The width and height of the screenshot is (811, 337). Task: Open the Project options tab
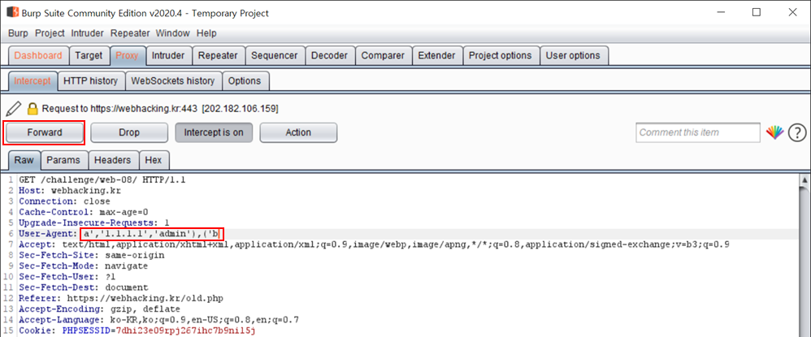tap(500, 56)
